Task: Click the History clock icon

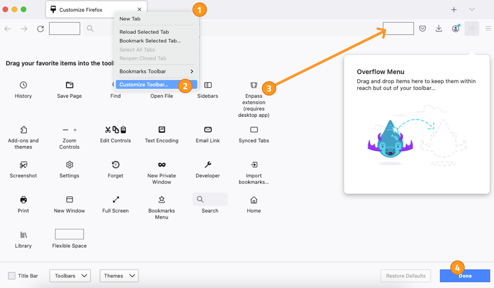Action: click(23, 85)
